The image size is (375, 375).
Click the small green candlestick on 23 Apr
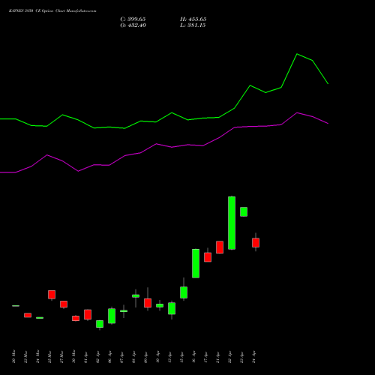point(244,211)
